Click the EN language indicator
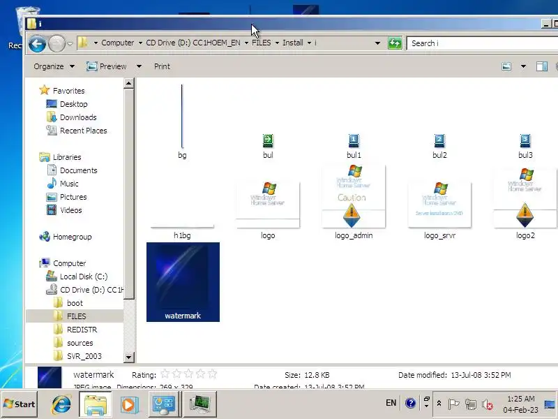This screenshot has width=558, height=419. [391, 403]
